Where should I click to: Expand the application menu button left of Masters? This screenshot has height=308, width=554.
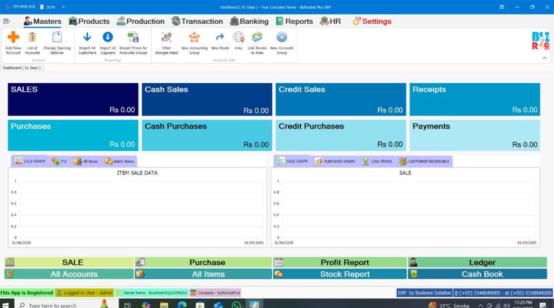coord(7,21)
